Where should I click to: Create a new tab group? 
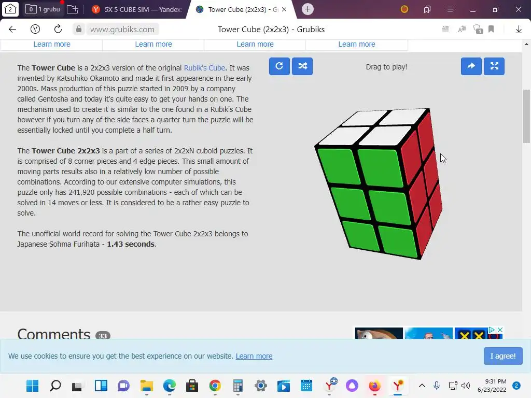click(72, 9)
